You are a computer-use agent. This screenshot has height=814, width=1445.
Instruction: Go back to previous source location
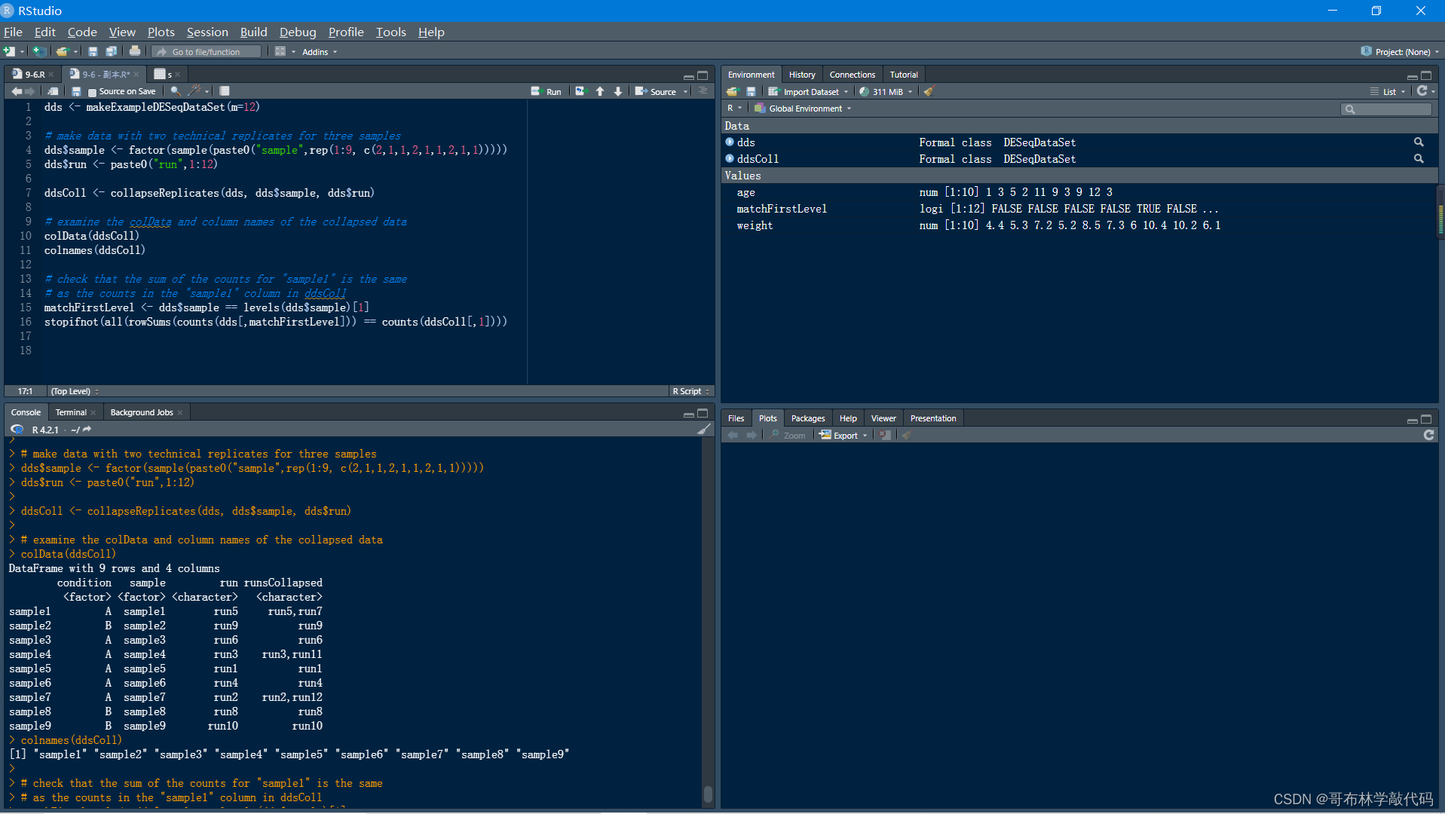coord(17,91)
